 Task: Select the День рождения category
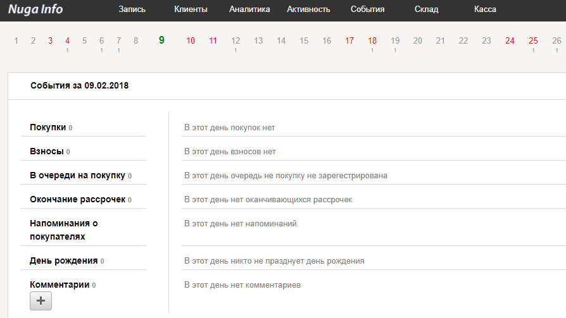click(64, 260)
